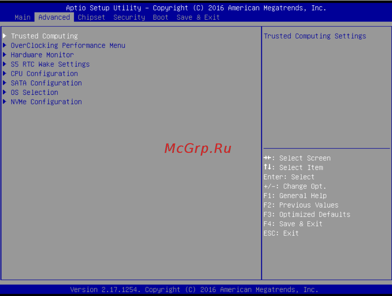Go to the Security tab

(129, 18)
